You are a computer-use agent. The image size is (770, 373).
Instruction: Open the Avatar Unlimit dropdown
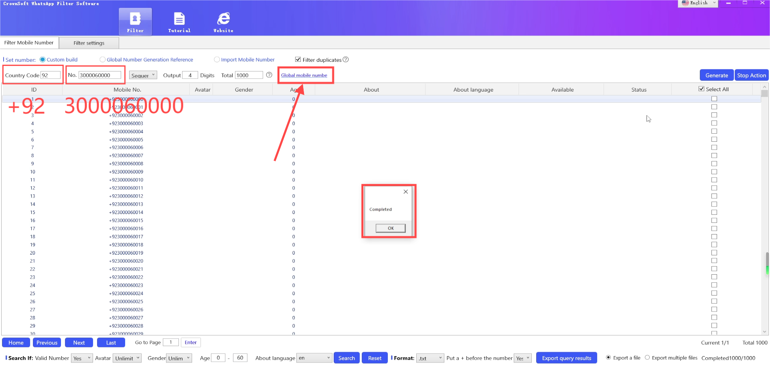(128, 358)
